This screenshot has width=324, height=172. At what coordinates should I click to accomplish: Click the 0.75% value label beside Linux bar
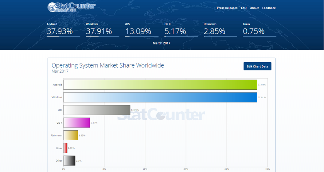[x=71, y=148]
